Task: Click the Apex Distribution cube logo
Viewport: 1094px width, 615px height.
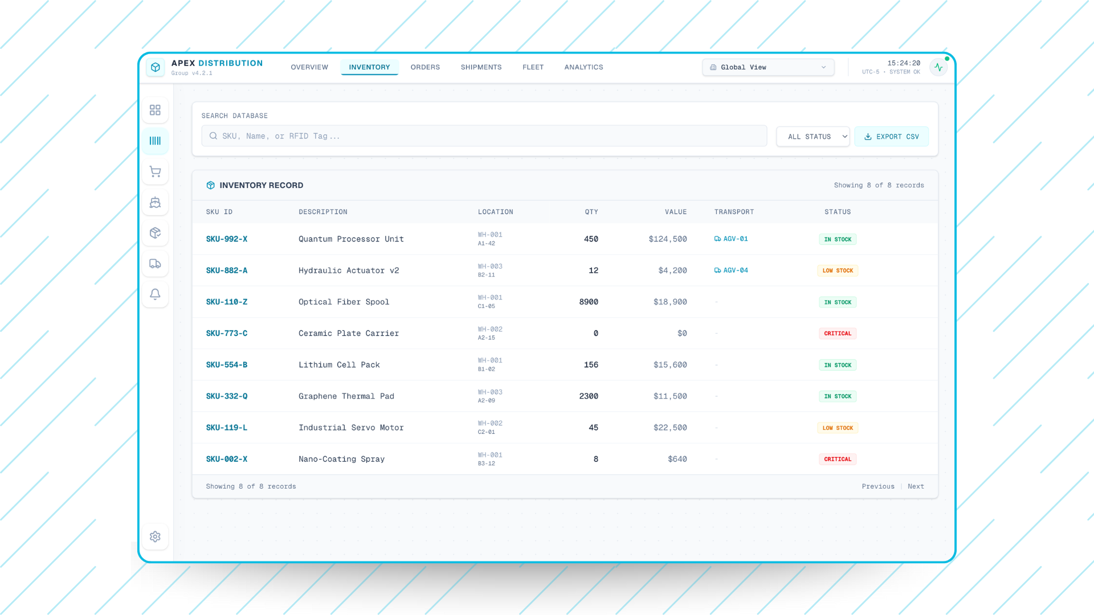Action: coord(156,67)
